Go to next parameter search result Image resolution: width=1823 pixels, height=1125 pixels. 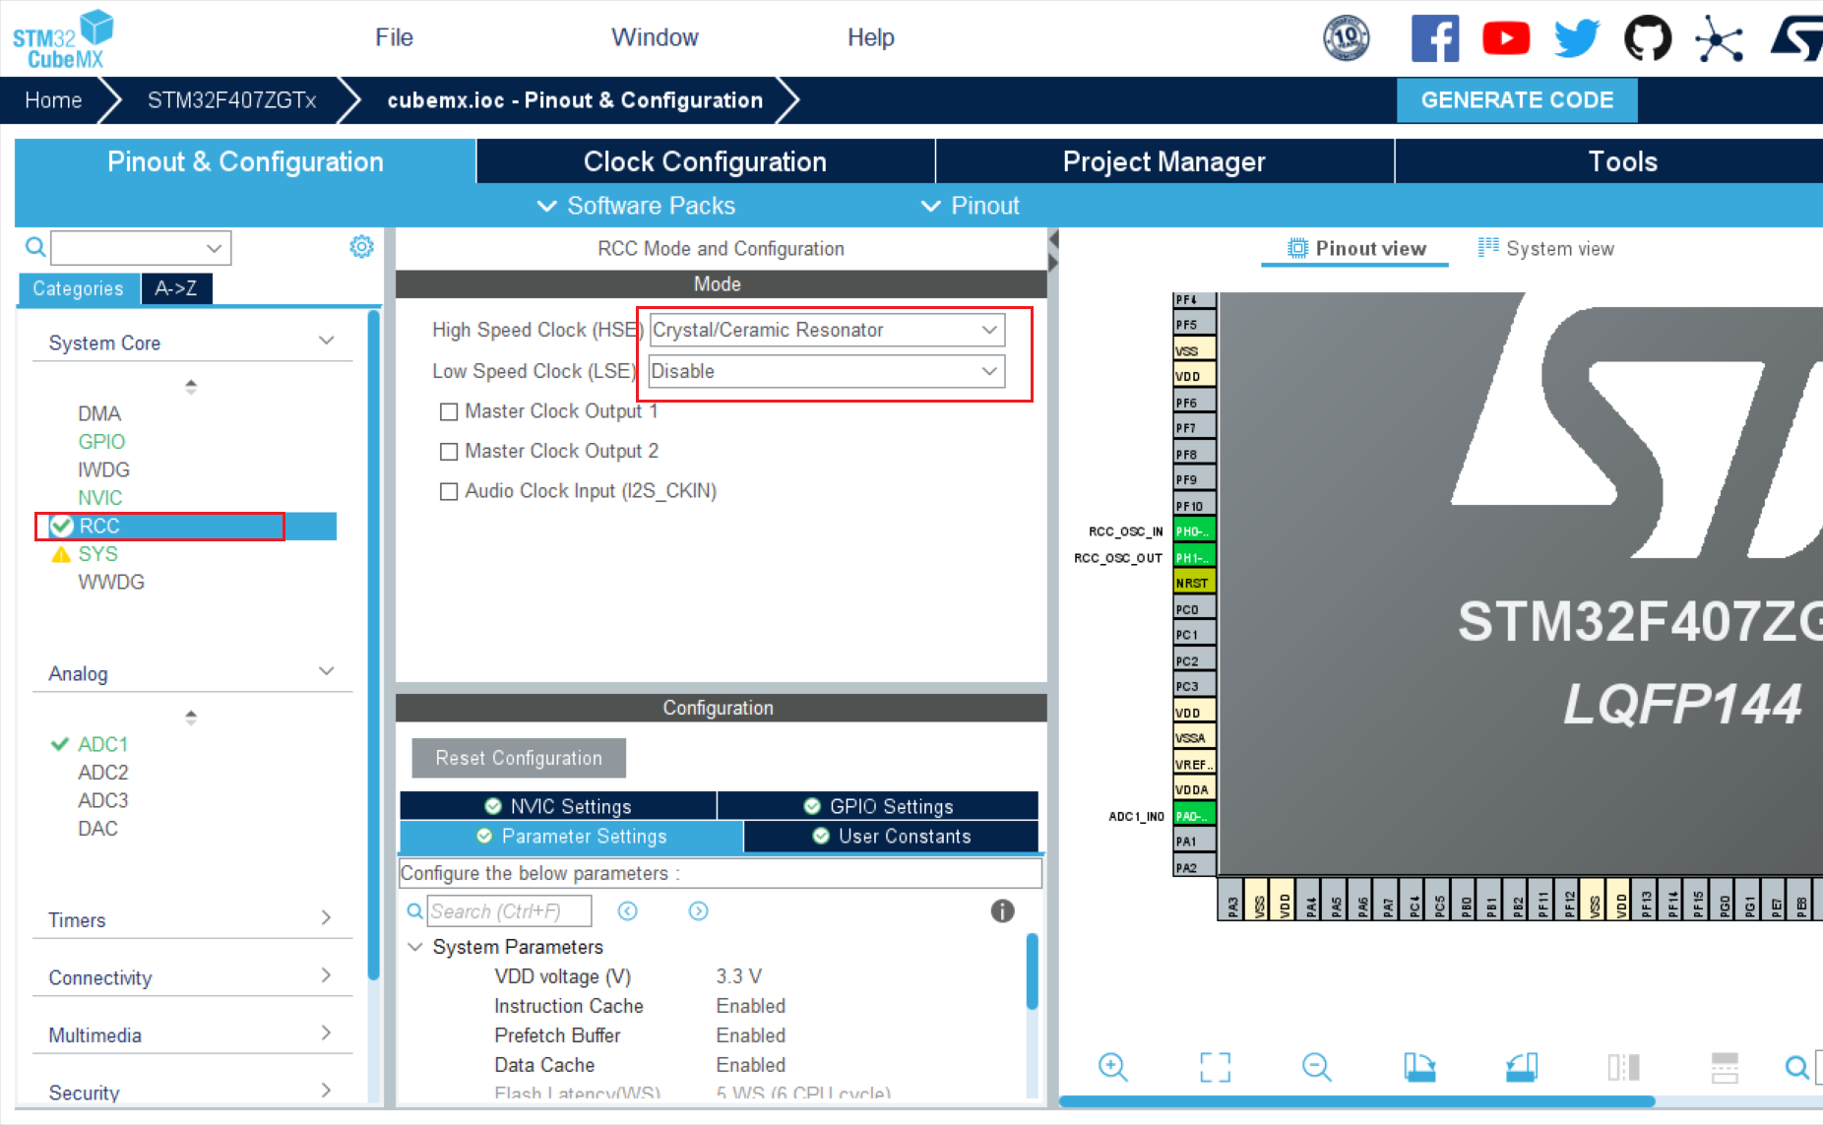click(x=698, y=910)
